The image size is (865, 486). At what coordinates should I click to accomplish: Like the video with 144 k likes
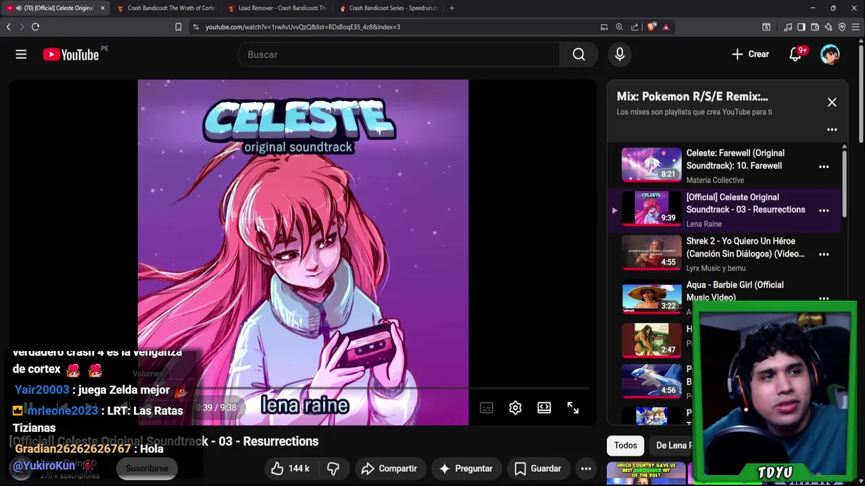pos(290,468)
